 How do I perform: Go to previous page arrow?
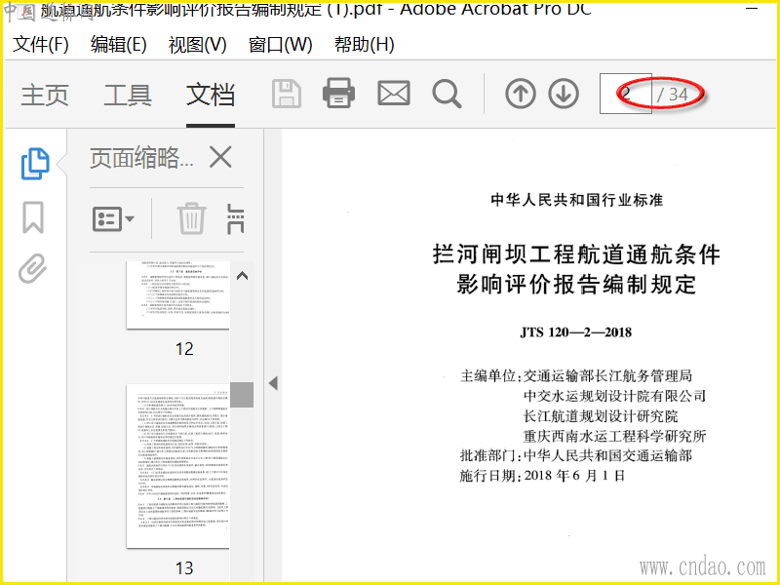521,94
